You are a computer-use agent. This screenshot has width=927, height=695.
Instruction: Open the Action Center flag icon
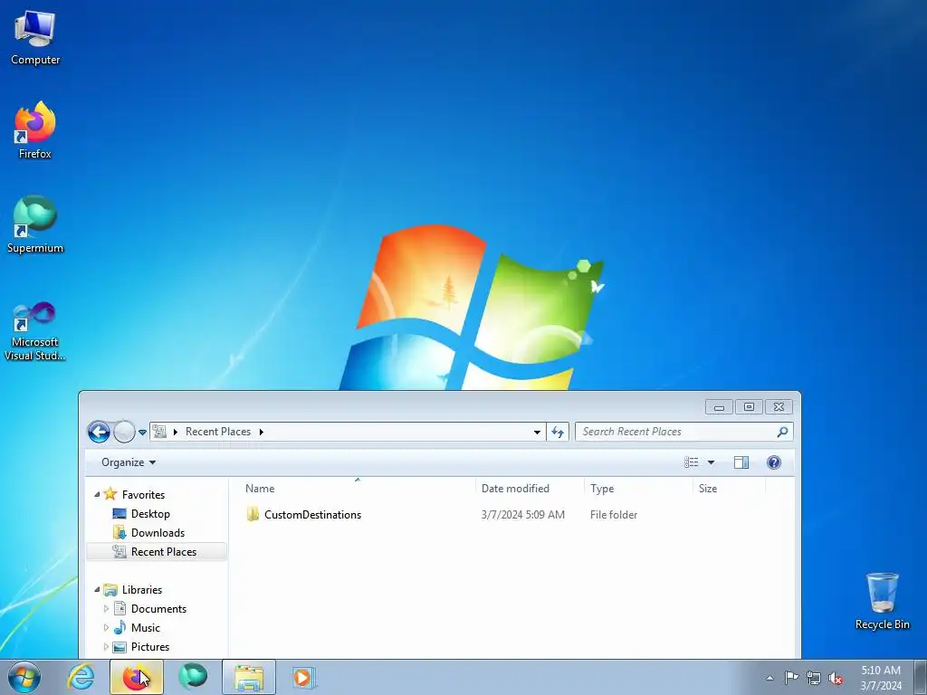791,678
